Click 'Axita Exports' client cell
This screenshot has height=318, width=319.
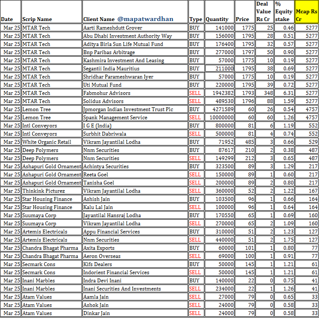[135, 248]
